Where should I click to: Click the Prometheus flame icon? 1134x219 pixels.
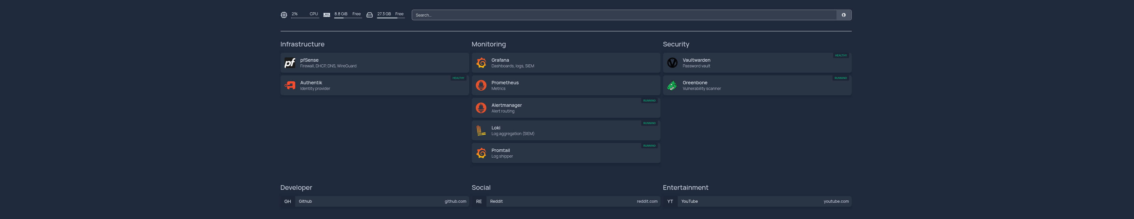[481, 85]
